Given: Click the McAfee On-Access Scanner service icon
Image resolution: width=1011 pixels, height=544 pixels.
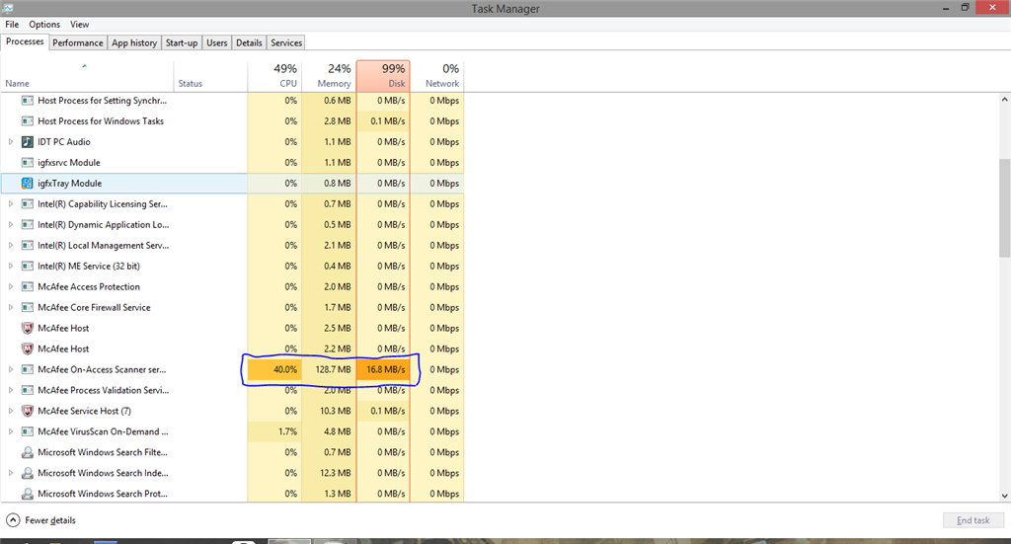Looking at the screenshot, I should click(x=27, y=369).
